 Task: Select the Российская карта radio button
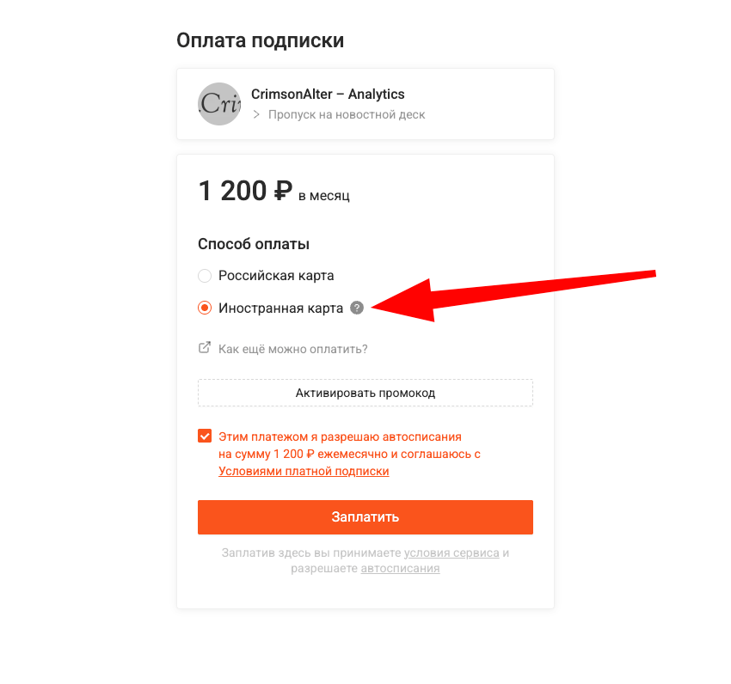205,276
